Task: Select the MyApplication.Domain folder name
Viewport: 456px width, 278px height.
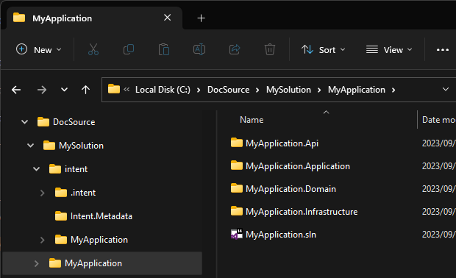Action: pyautogui.click(x=291, y=189)
